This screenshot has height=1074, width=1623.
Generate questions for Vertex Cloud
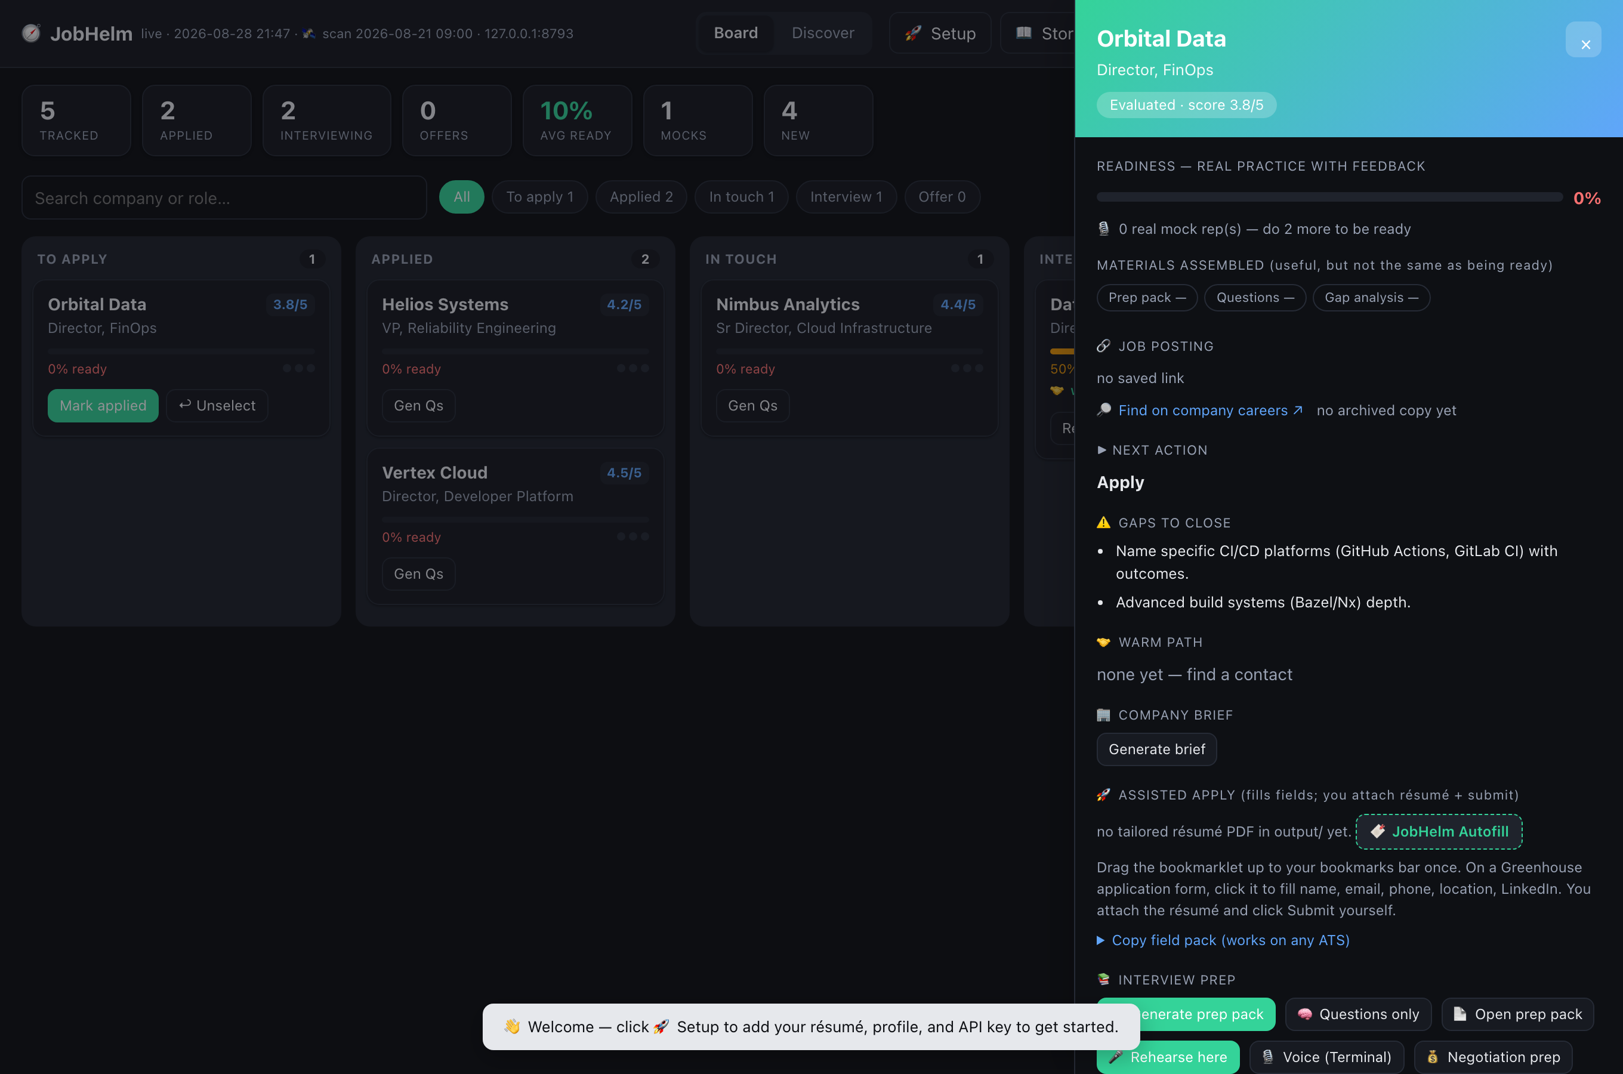(418, 574)
